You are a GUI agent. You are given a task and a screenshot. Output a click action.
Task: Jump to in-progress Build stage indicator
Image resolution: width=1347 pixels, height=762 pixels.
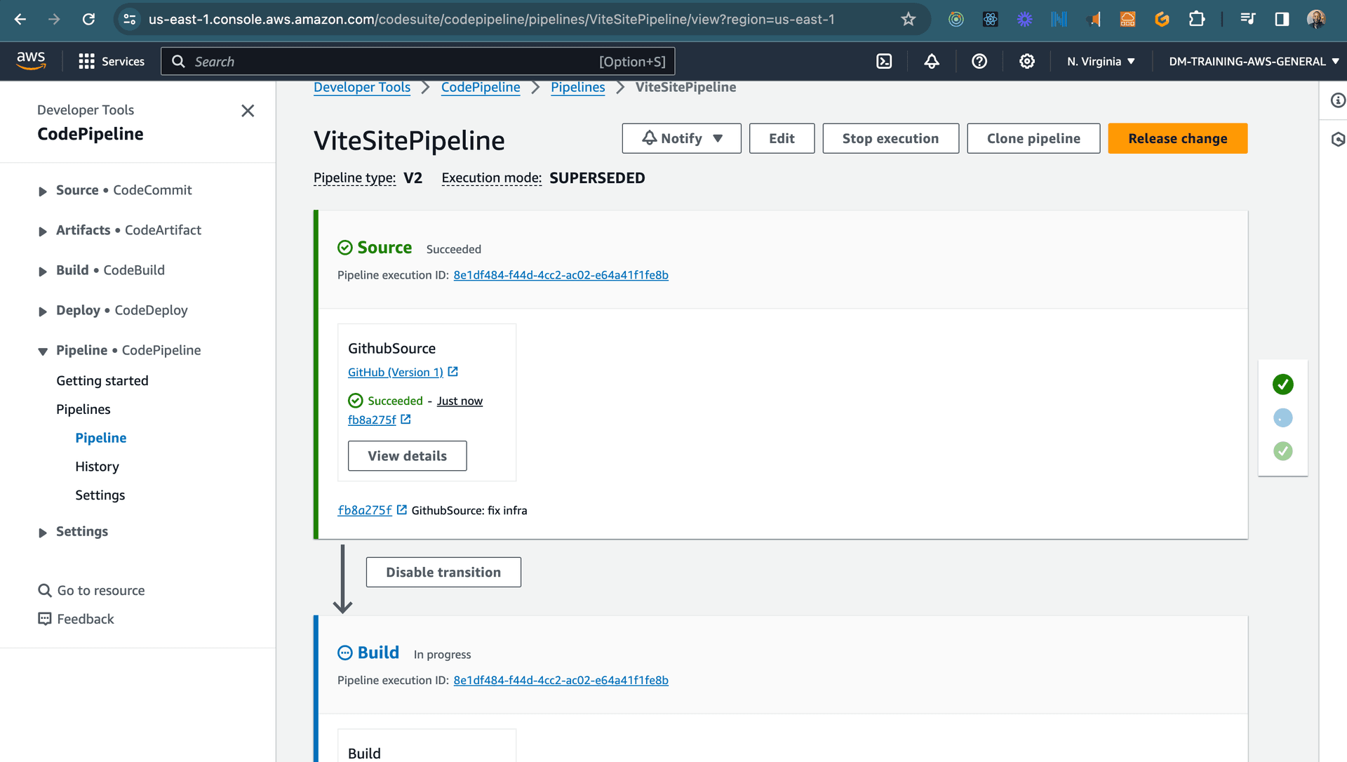1282,417
